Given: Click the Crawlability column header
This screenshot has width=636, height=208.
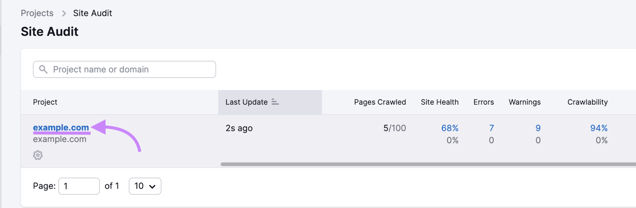Looking at the screenshot, I should (587, 102).
